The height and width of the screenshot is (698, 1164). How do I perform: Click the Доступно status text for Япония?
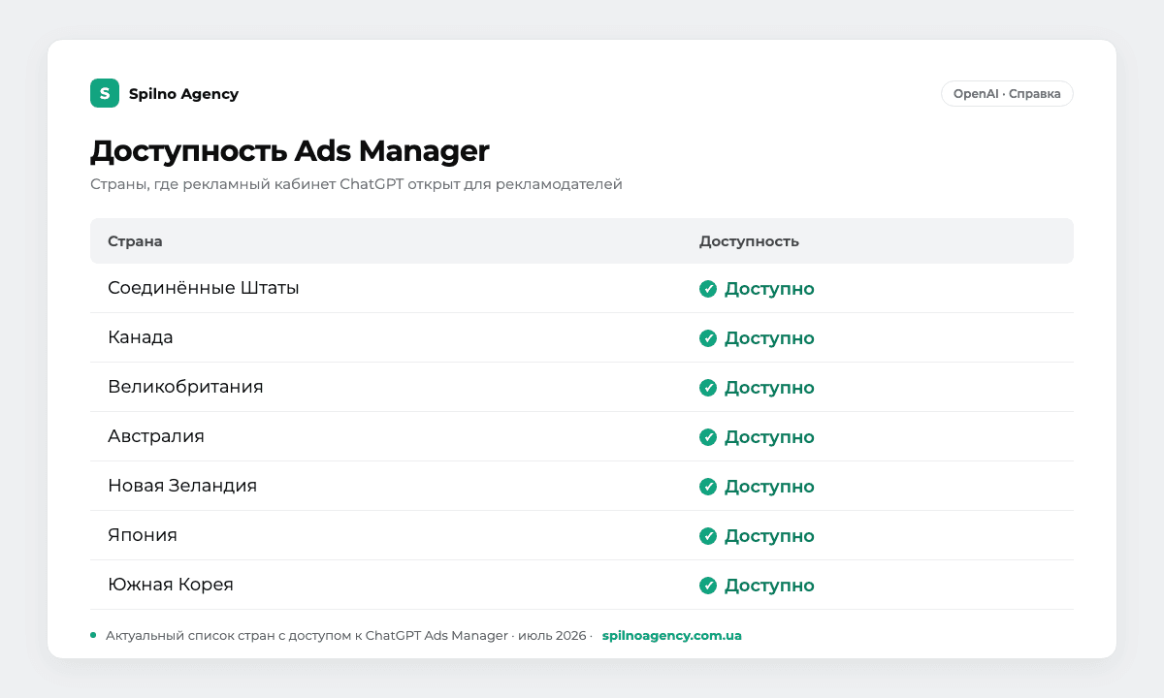tap(769, 536)
